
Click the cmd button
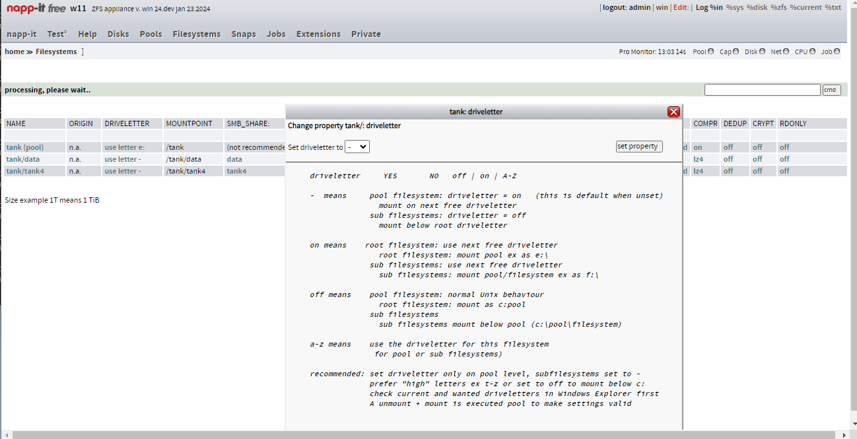pos(831,90)
